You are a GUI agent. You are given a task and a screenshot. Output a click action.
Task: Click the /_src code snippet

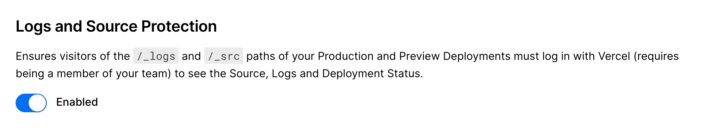[x=224, y=56]
